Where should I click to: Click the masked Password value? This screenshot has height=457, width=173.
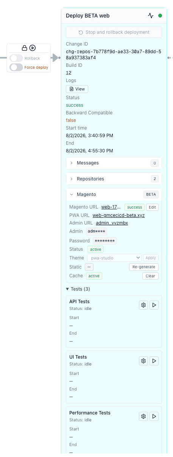click(x=104, y=241)
